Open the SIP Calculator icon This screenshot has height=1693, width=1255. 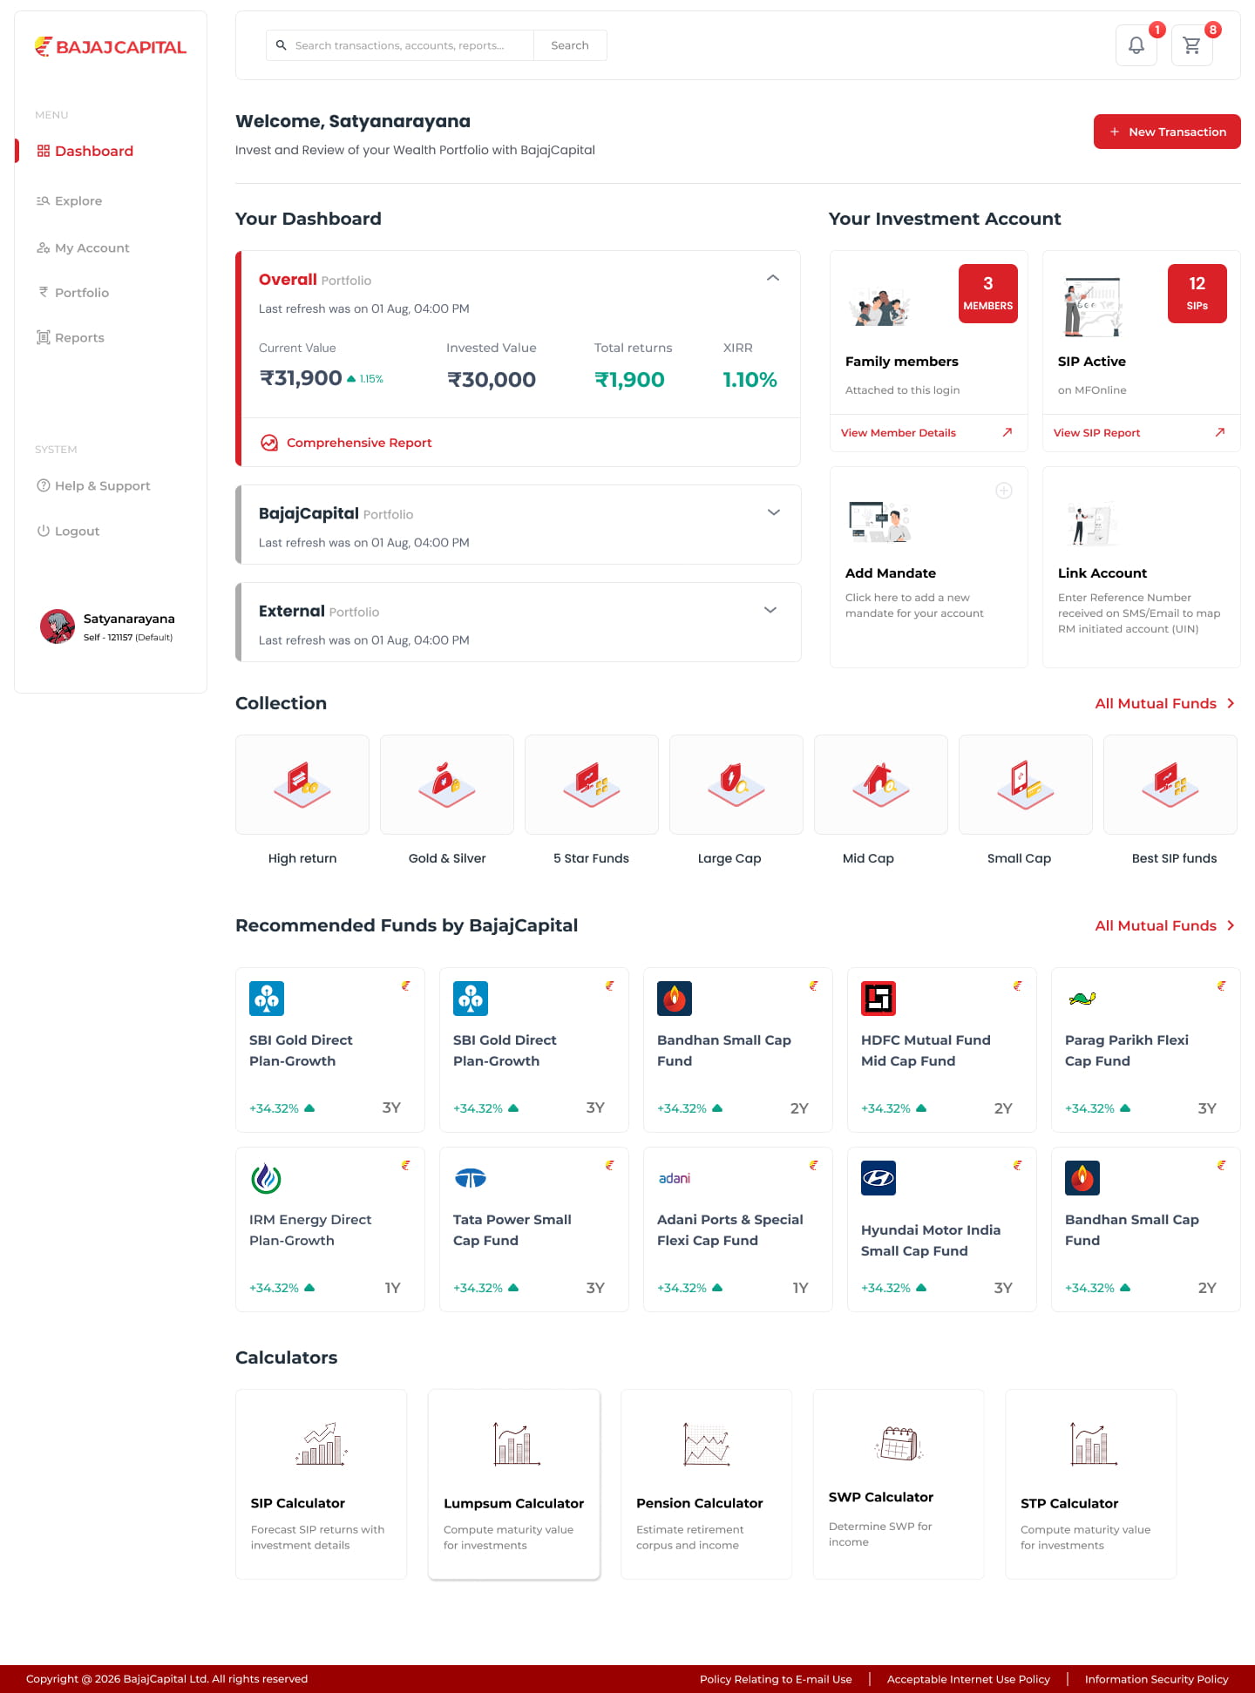[x=322, y=1444]
